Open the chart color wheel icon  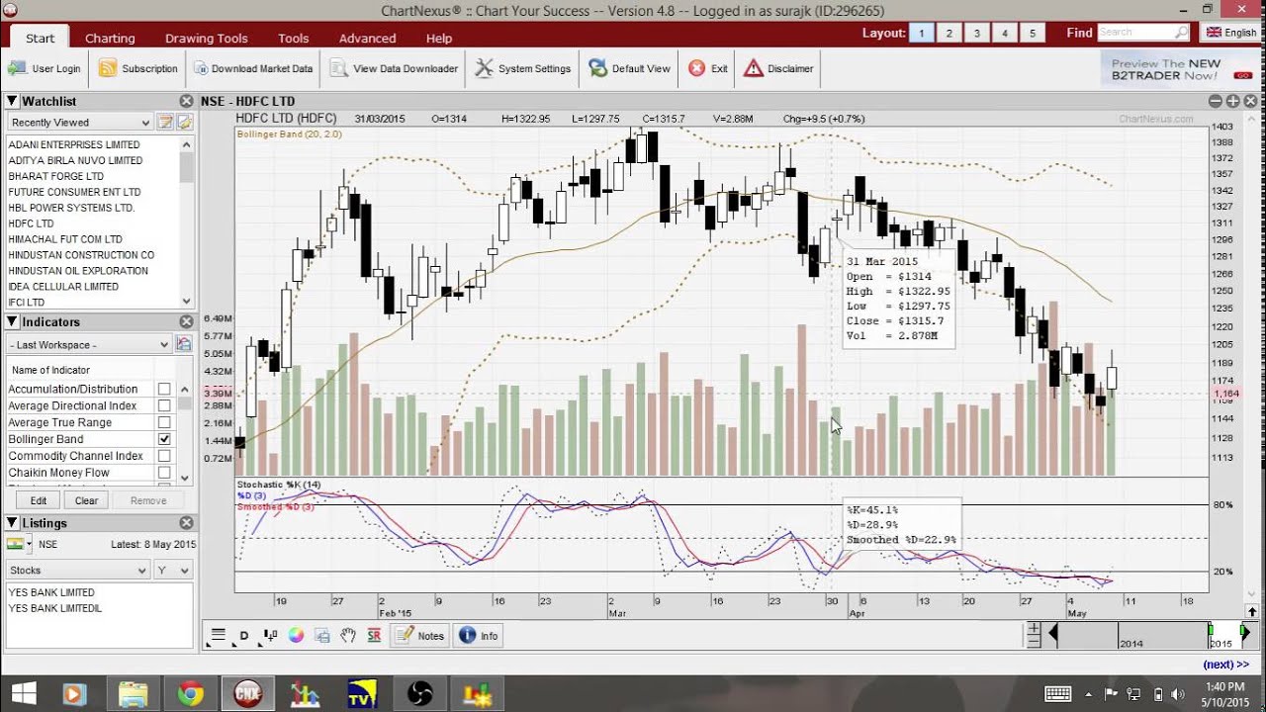click(x=296, y=636)
